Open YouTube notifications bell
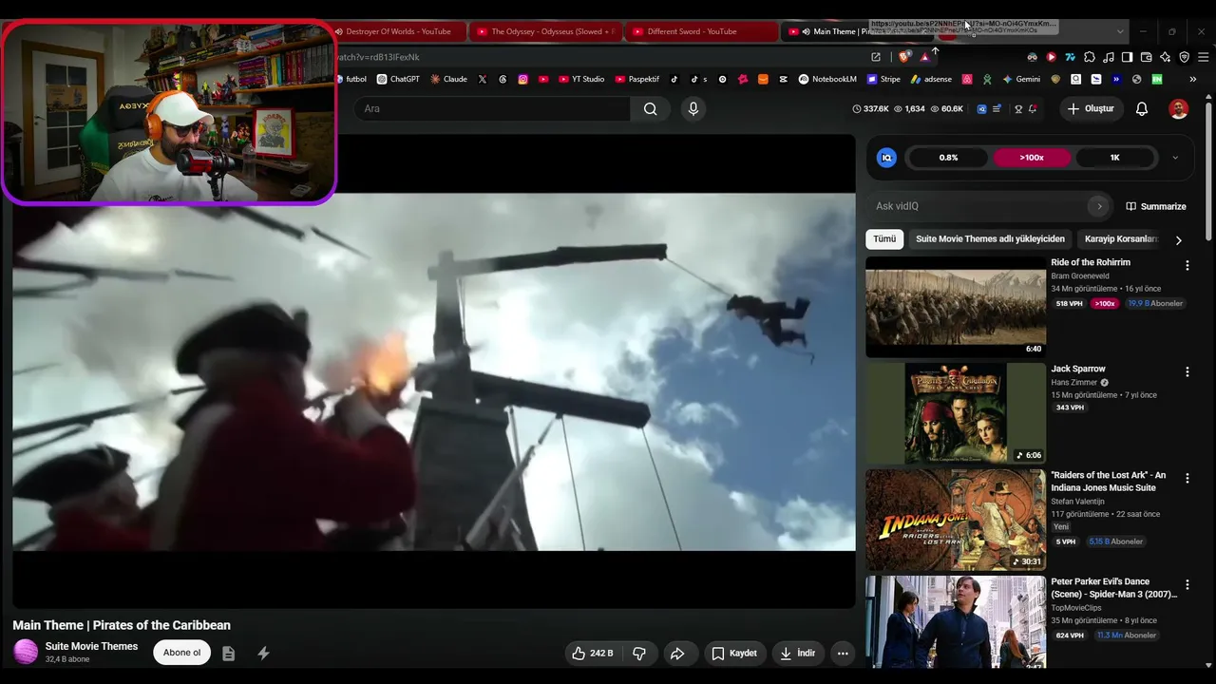 [1142, 109]
